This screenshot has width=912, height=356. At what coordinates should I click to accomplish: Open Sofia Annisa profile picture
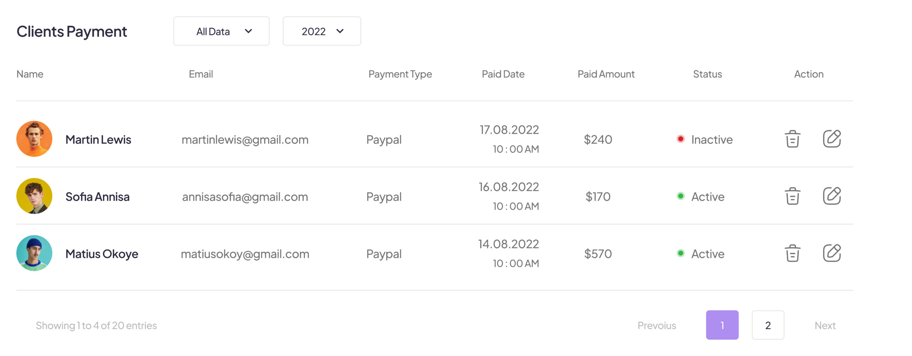tap(34, 196)
